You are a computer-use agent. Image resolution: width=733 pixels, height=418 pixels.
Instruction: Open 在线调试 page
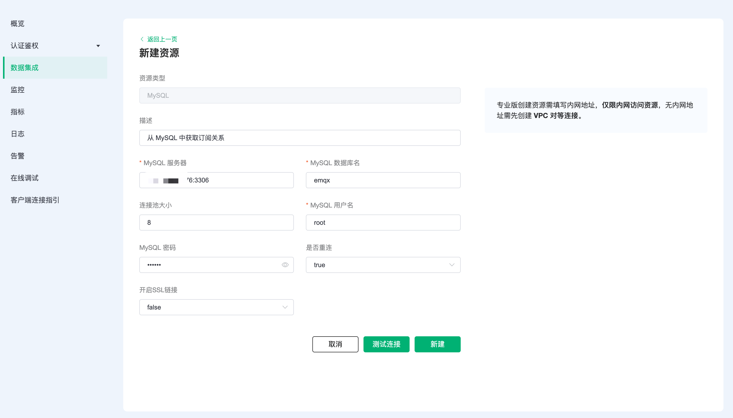pos(25,178)
